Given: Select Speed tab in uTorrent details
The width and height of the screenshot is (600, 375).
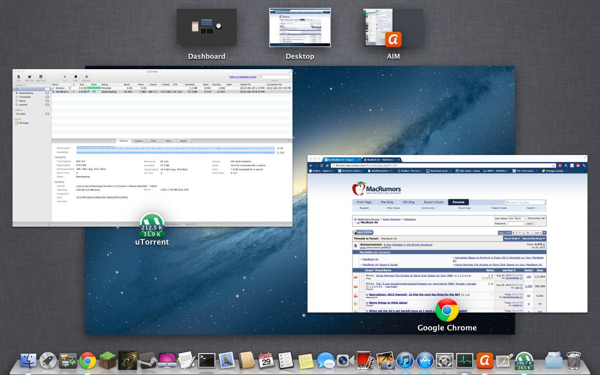Looking at the screenshot, I should pos(183,141).
